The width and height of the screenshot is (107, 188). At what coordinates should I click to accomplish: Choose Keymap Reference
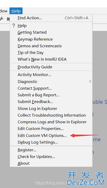pos(51,39)
